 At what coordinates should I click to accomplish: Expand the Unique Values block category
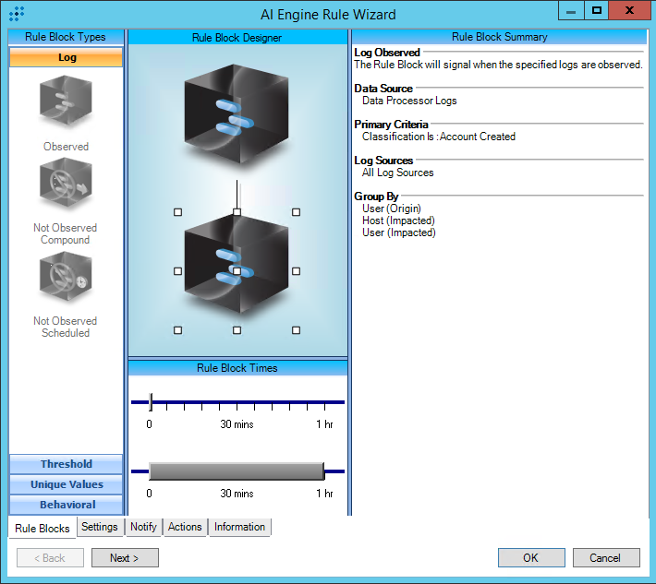(66, 484)
